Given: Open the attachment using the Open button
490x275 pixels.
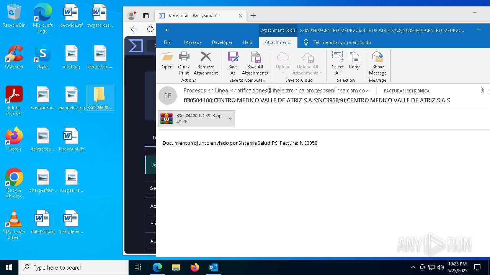Looking at the screenshot, I should pos(167,61).
